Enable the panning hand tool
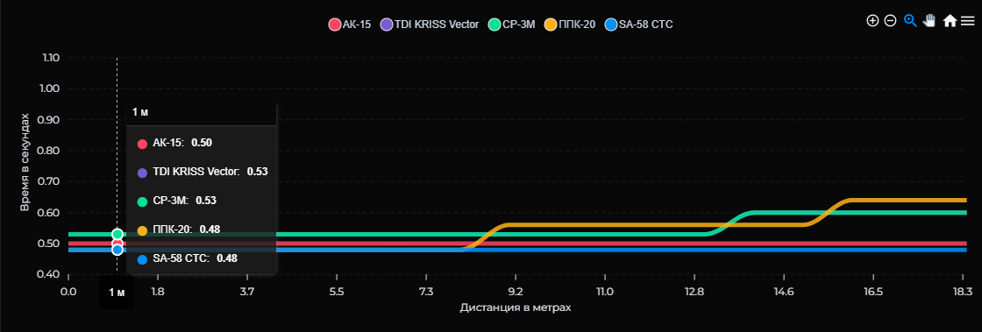This screenshot has height=332, width=982. coord(929,21)
